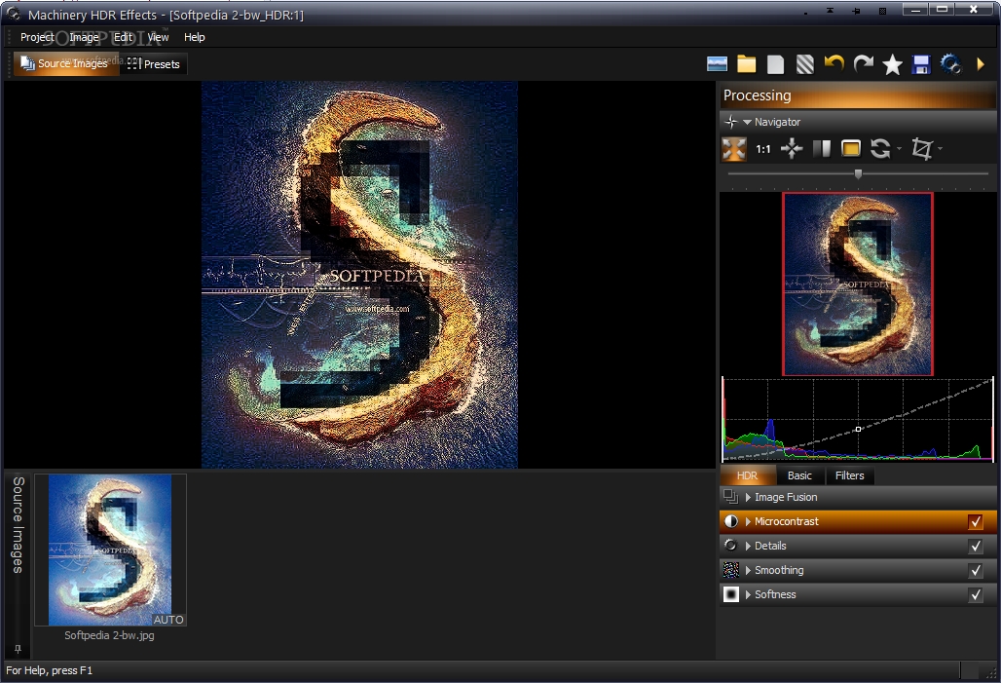This screenshot has width=1001, height=683.
Task: Toggle the split before/after view icon
Action: click(822, 149)
